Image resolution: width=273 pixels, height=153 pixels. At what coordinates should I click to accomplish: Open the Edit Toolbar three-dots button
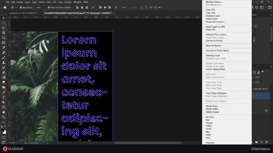3,122
